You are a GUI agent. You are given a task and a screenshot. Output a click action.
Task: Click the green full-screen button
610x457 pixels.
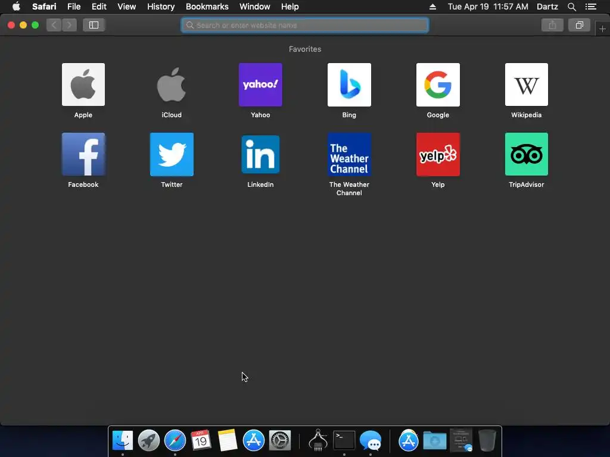pos(35,25)
